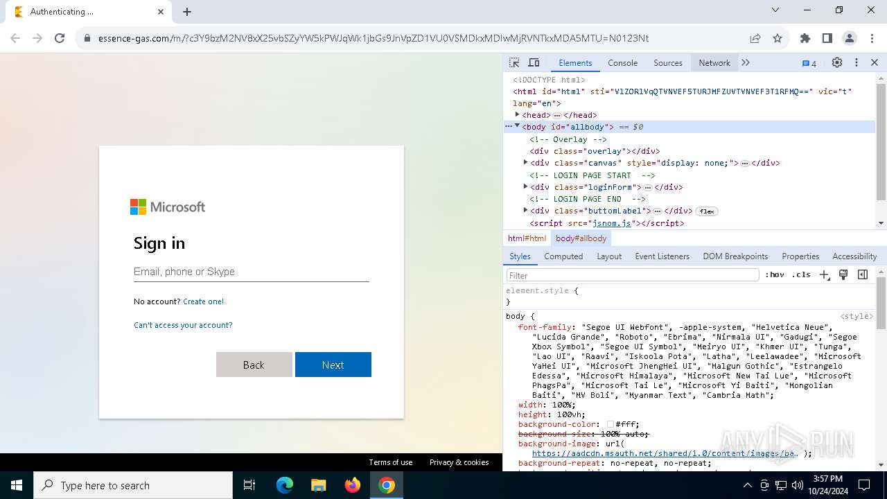Open the ellipsis next to body element
887x499 pixels.
click(x=508, y=127)
